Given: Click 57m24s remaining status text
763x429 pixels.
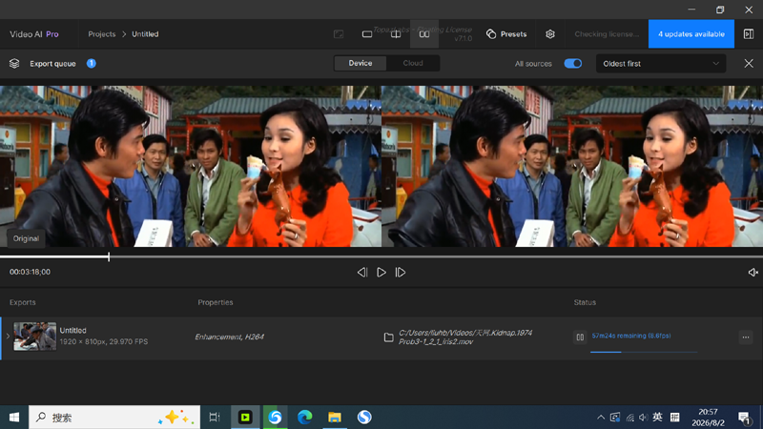Looking at the screenshot, I should tap(631, 336).
